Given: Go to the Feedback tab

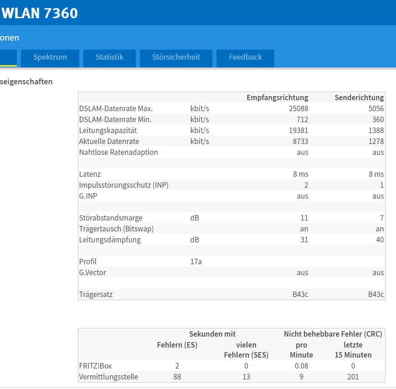Looking at the screenshot, I should [245, 57].
